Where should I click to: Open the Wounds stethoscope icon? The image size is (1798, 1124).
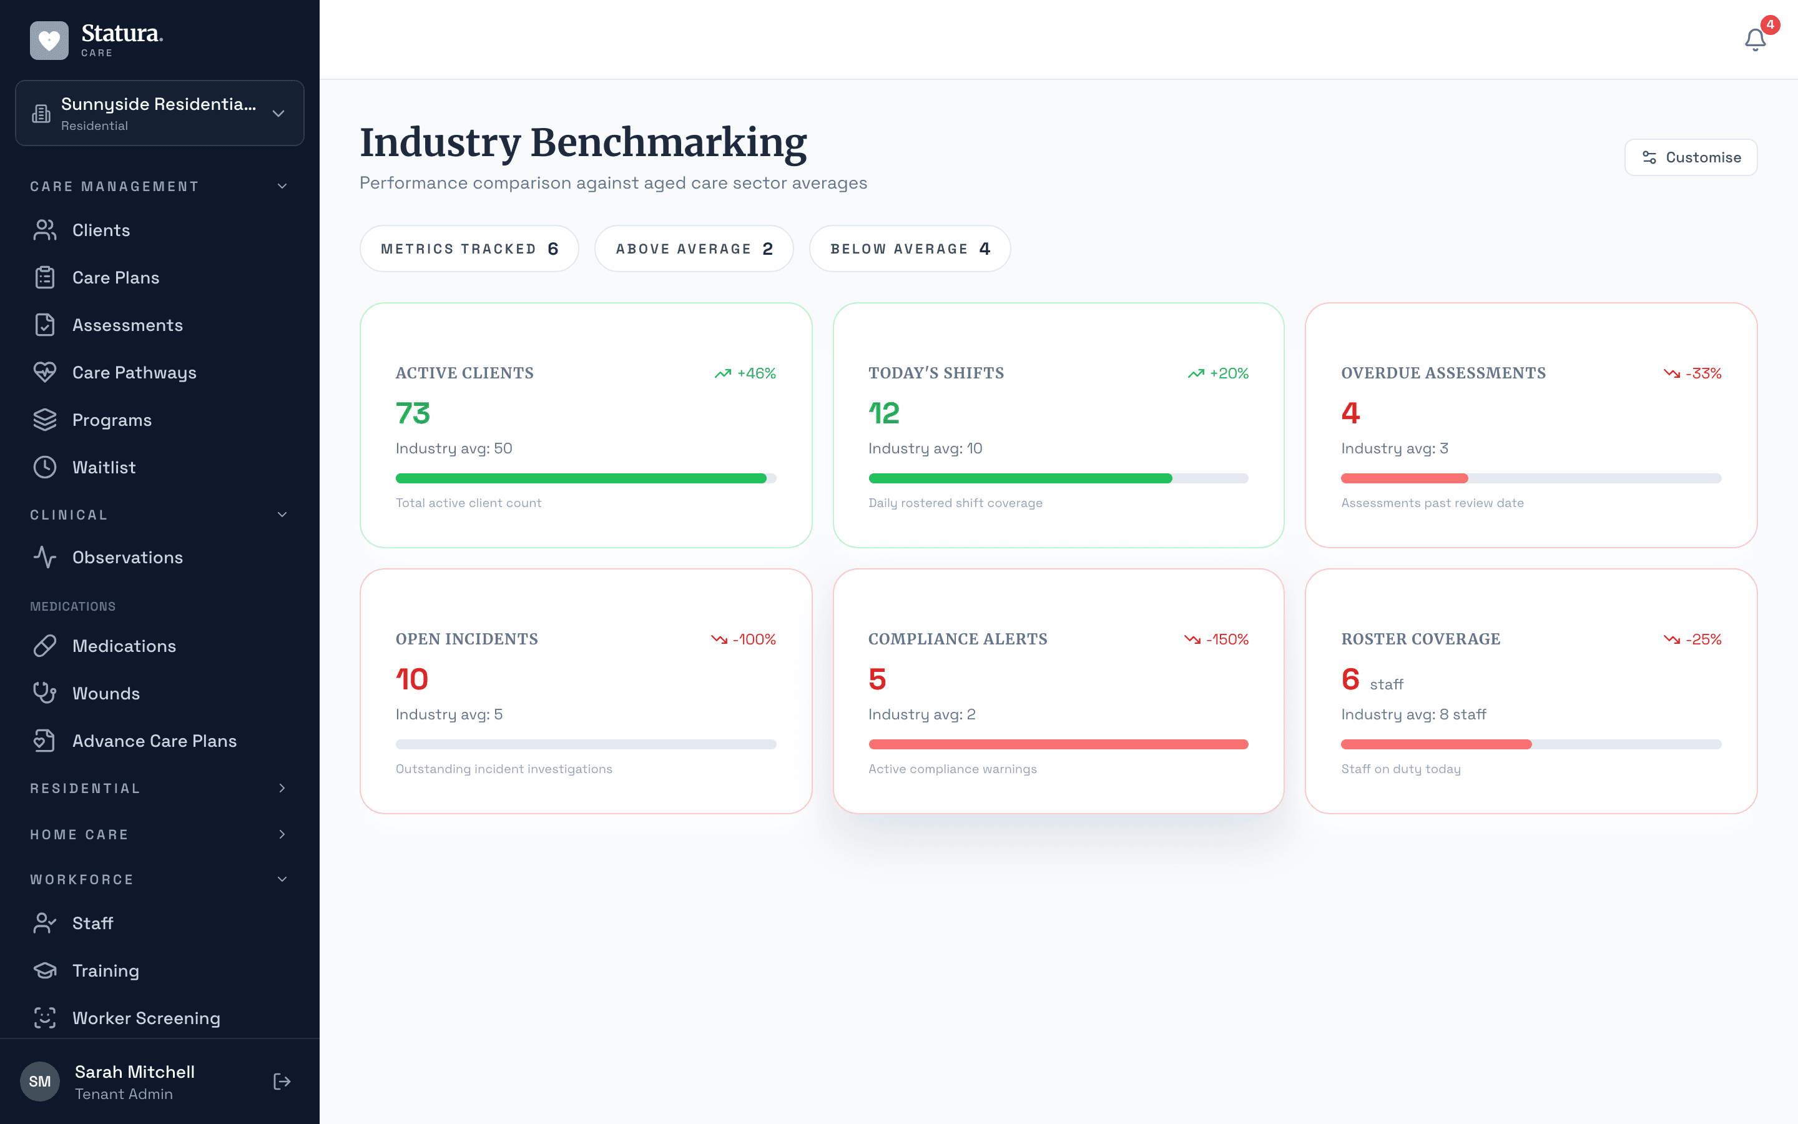44,693
